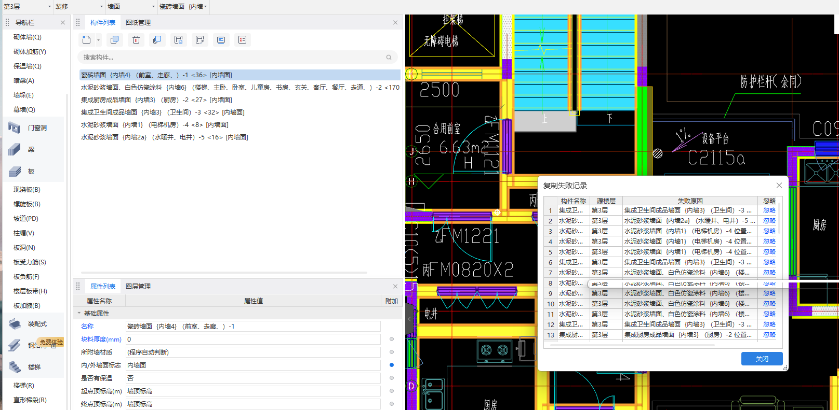Viewport: 839px width, 410px height.
Task: Click the drag handle of 属性列表 panel
Action: [78, 286]
